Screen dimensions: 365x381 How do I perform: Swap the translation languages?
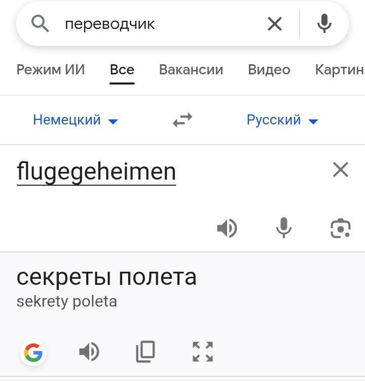(182, 120)
